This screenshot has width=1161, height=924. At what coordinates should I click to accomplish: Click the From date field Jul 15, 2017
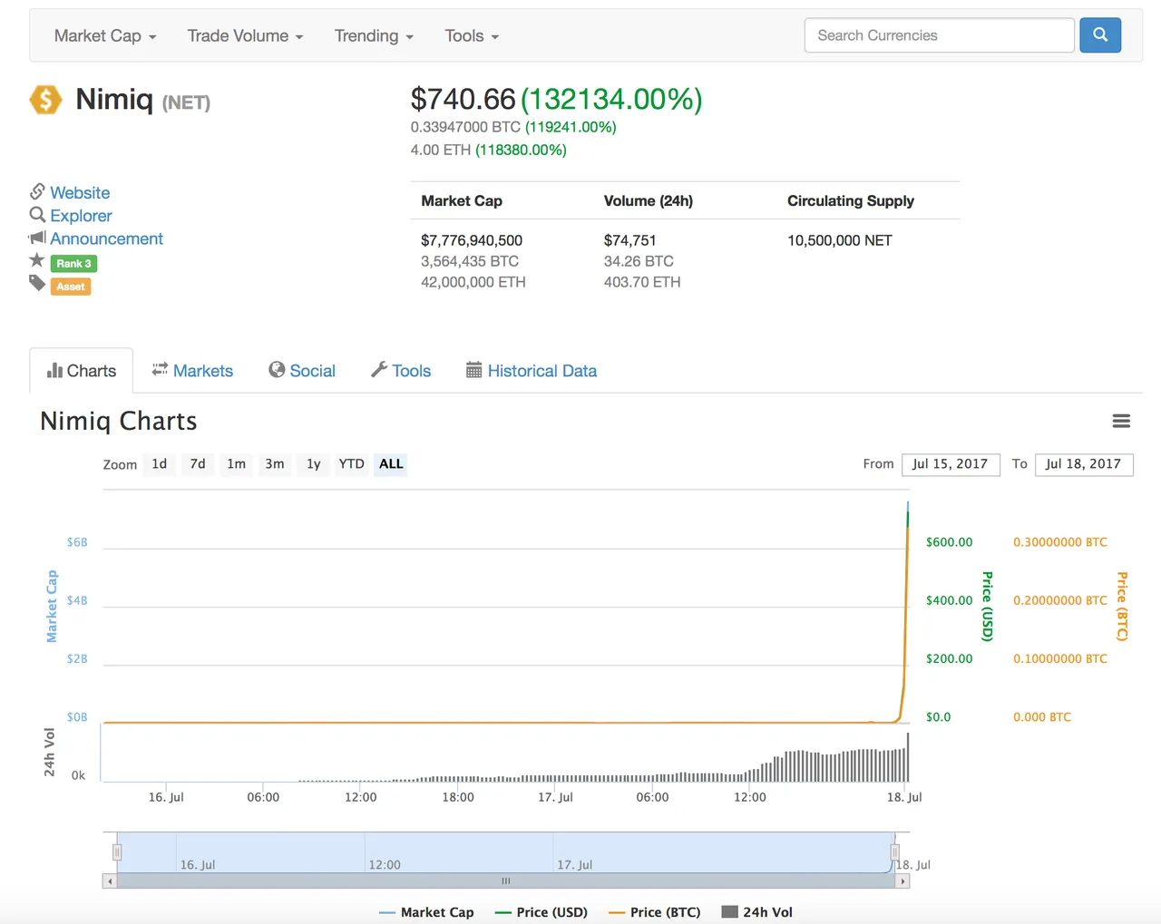click(x=951, y=464)
